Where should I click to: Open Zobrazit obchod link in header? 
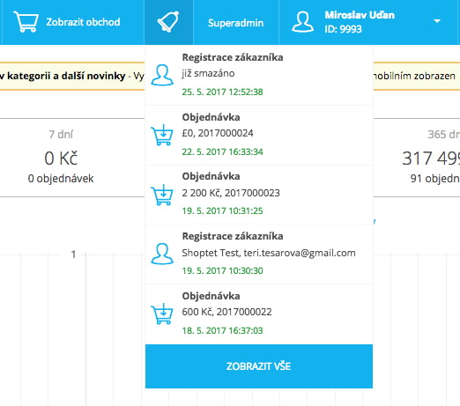pos(83,22)
